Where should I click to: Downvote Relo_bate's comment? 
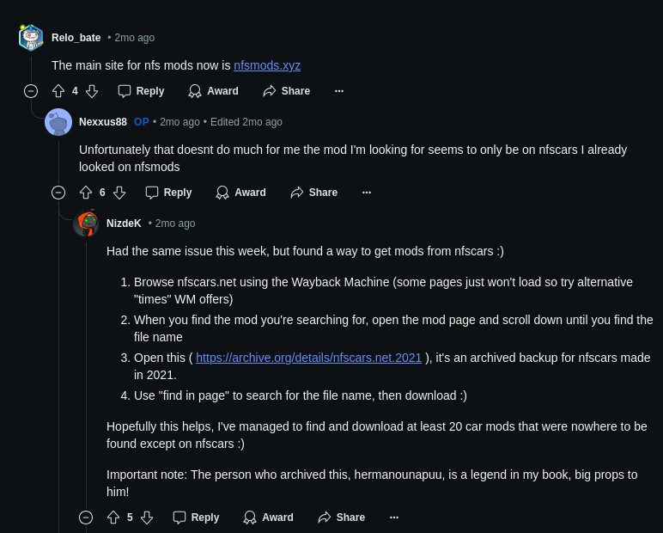pyautogui.click(x=92, y=91)
